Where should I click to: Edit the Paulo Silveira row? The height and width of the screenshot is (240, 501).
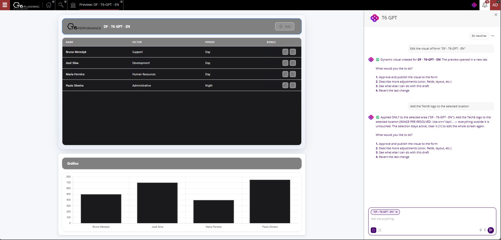(285, 85)
